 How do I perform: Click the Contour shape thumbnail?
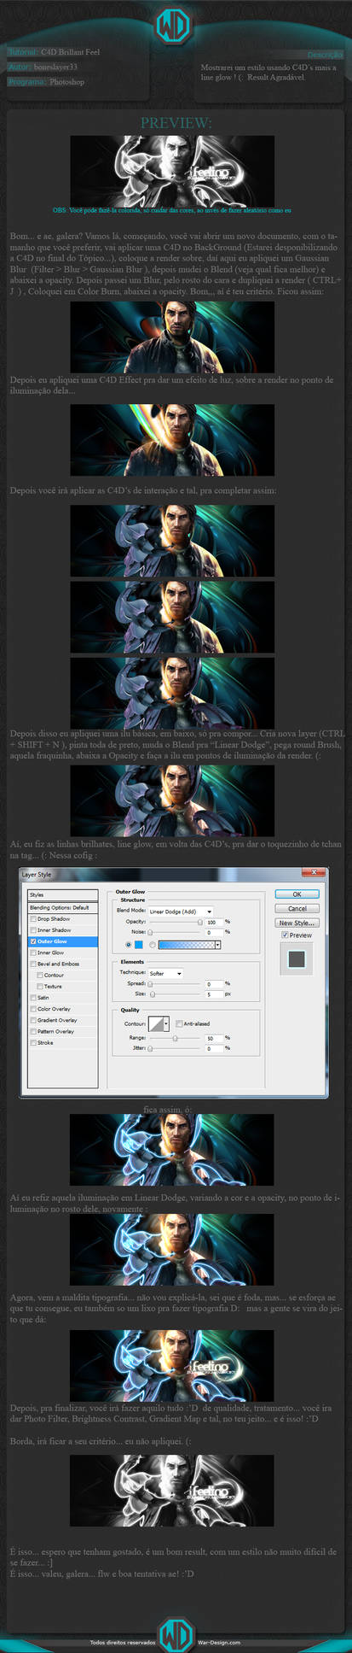pos(155,1023)
